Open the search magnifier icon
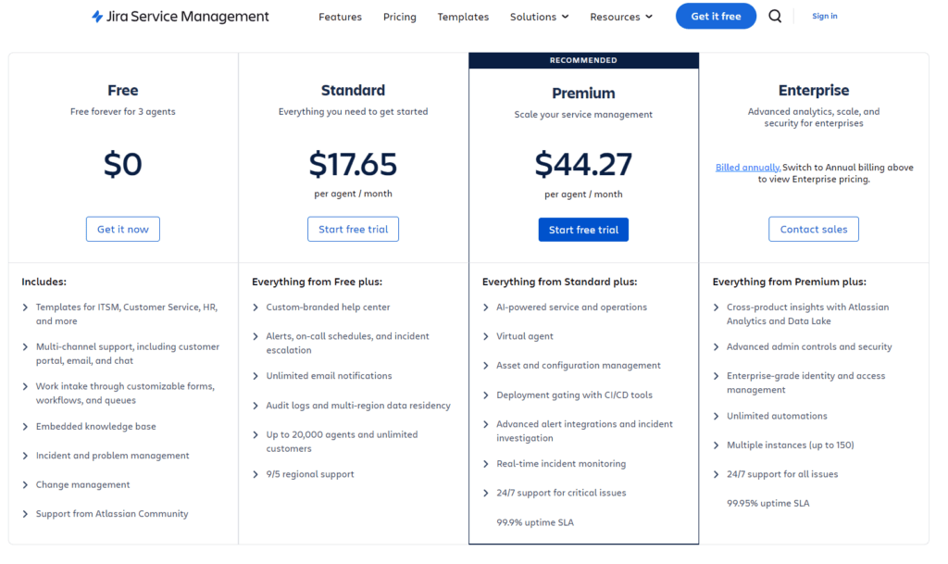The image size is (948, 564). [x=775, y=17]
